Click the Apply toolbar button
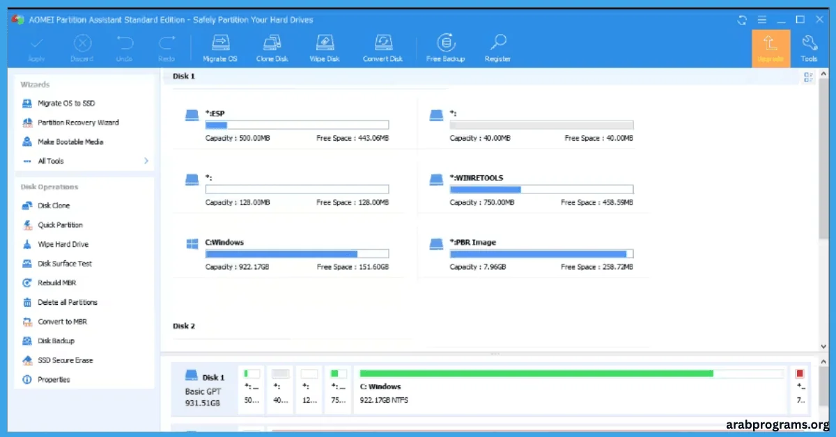The width and height of the screenshot is (836, 437). pos(36,48)
